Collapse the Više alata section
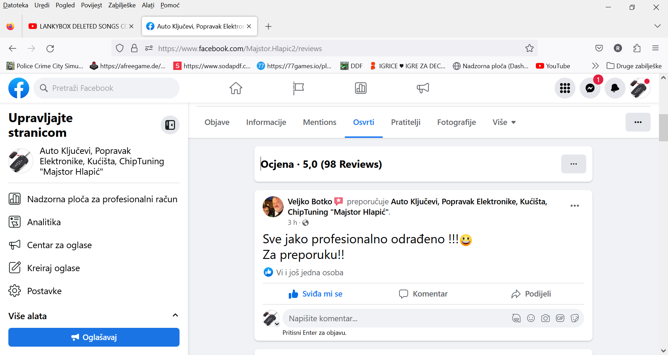Image resolution: width=668 pixels, height=355 pixels. point(175,315)
